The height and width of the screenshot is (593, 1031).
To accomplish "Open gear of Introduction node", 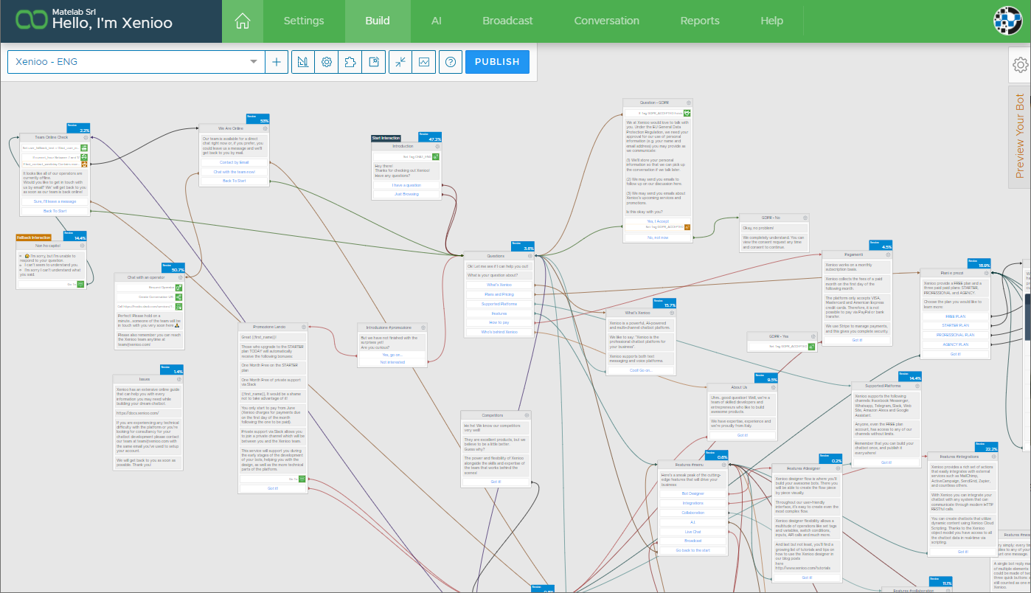I will click(438, 146).
